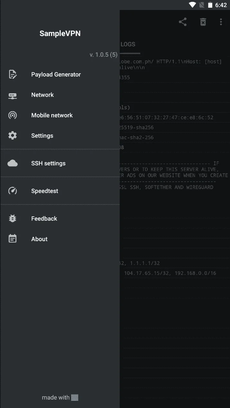Screen dimensions: 230x408
Task: Clear logs using the trash icon
Action: [203, 22]
